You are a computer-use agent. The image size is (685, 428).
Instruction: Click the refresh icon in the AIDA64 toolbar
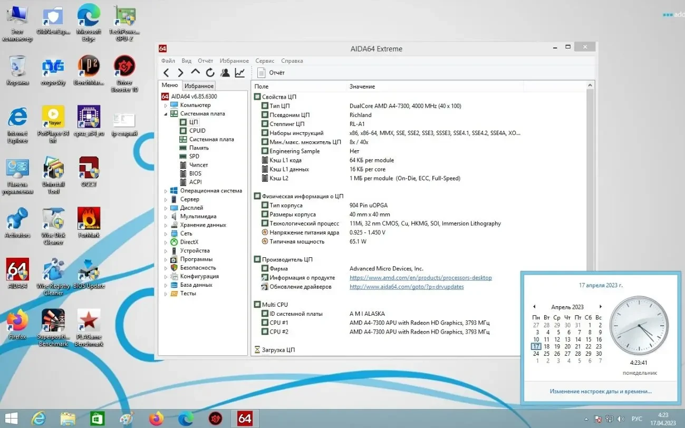tap(209, 72)
